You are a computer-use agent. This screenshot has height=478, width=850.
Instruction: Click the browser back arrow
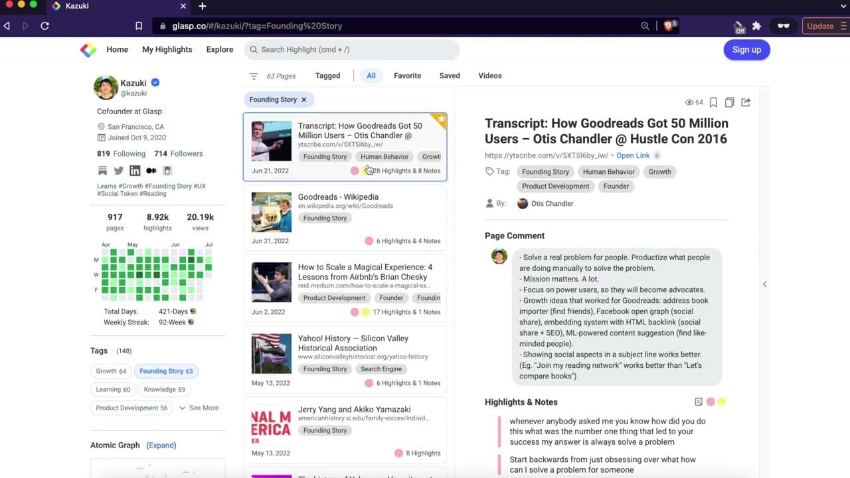click(7, 26)
